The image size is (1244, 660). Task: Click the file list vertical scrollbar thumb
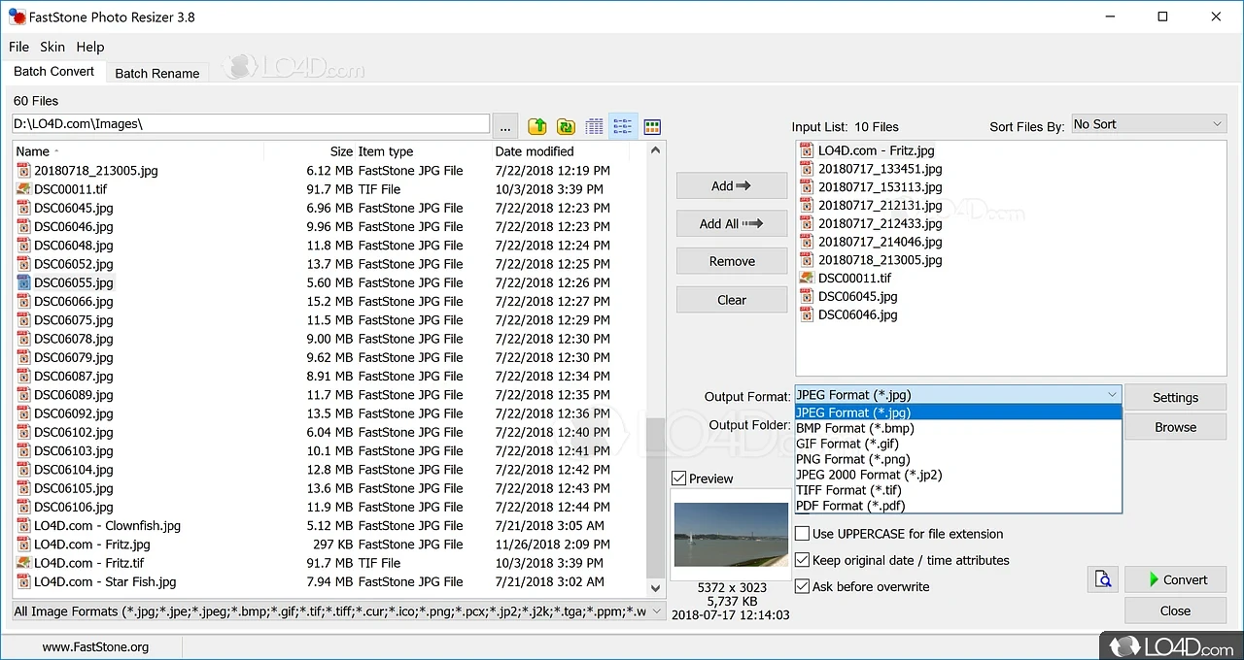pyautogui.click(x=656, y=499)
